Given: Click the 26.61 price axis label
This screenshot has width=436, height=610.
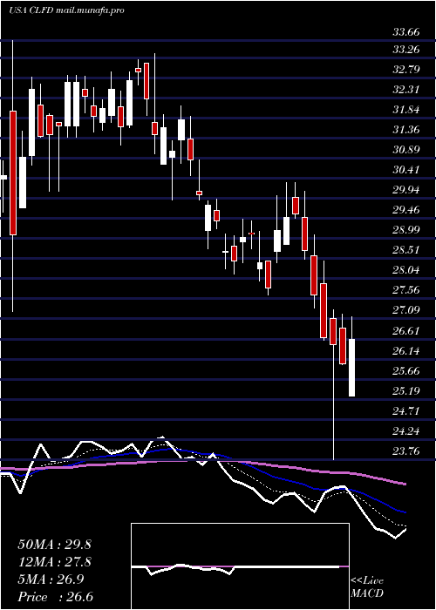Looking at the screenshot, I should coord(406,330).
